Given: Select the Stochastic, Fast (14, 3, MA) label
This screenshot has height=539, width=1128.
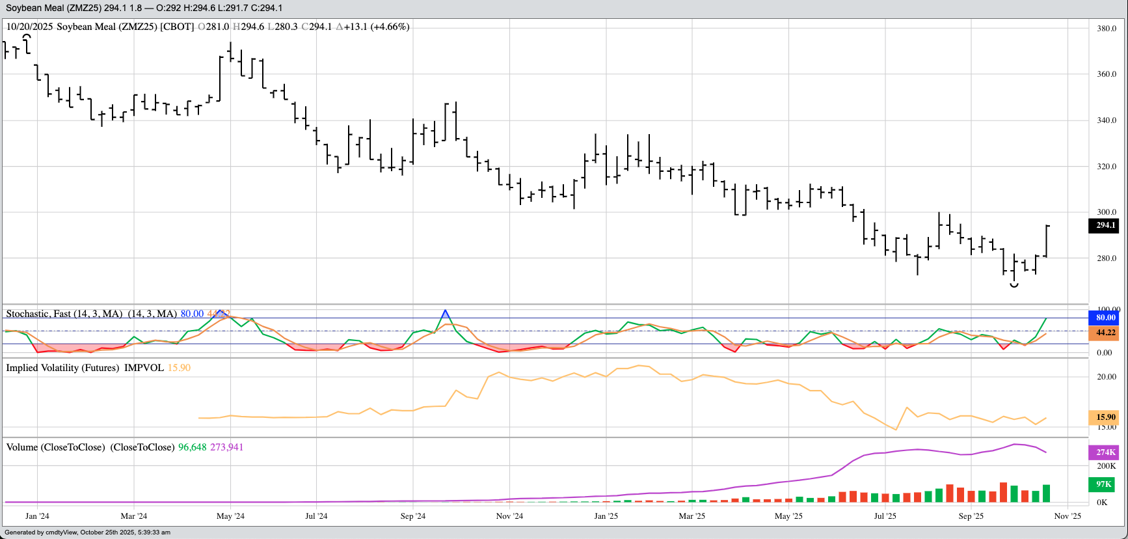Looking at the screenshot, I should tap(64, 314).
